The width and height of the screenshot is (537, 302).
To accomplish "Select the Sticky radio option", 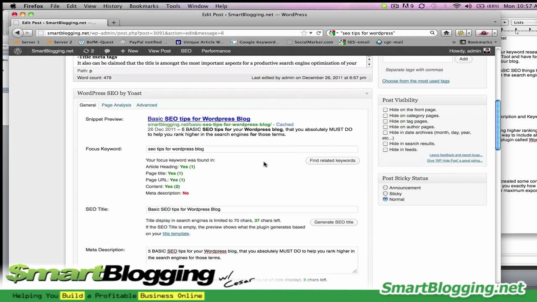I will point(385,193).
